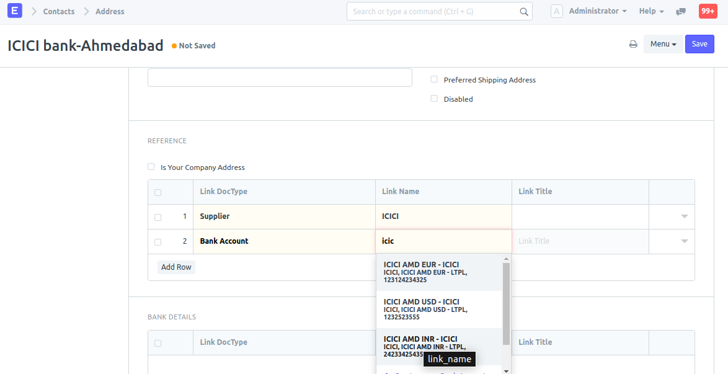Image resolution: width=728 pixels, height=374 pixels.
Task: Click the print icon
Action: (633, 44)
